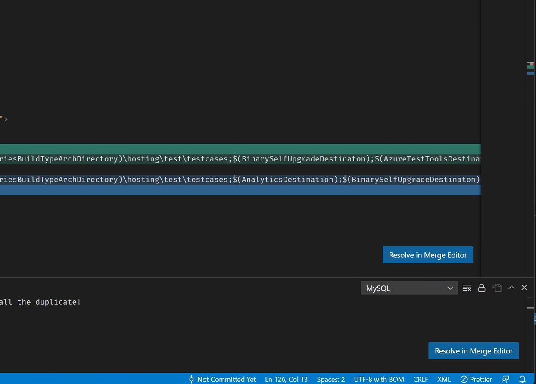Change indentation via Spaces: 2 item

pyautogui.click(x=330, y=379)
